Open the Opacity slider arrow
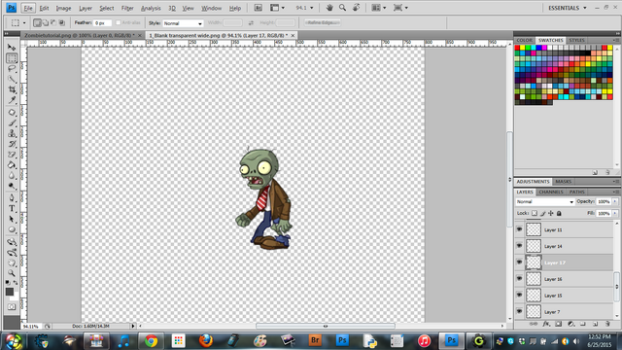Viewport: 622px width, 350px height. tap(615, 201)
